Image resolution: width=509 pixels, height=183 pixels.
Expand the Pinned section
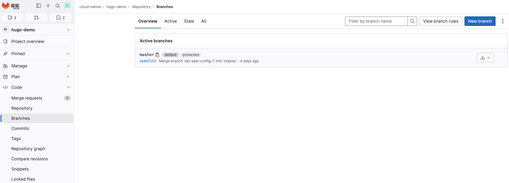click(37, 54)
